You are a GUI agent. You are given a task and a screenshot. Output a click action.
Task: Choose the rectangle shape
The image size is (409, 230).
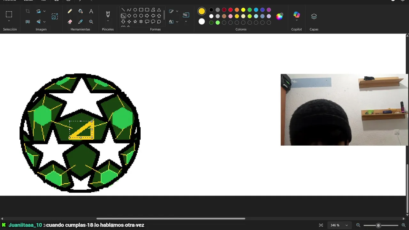(x=141, y=10)
